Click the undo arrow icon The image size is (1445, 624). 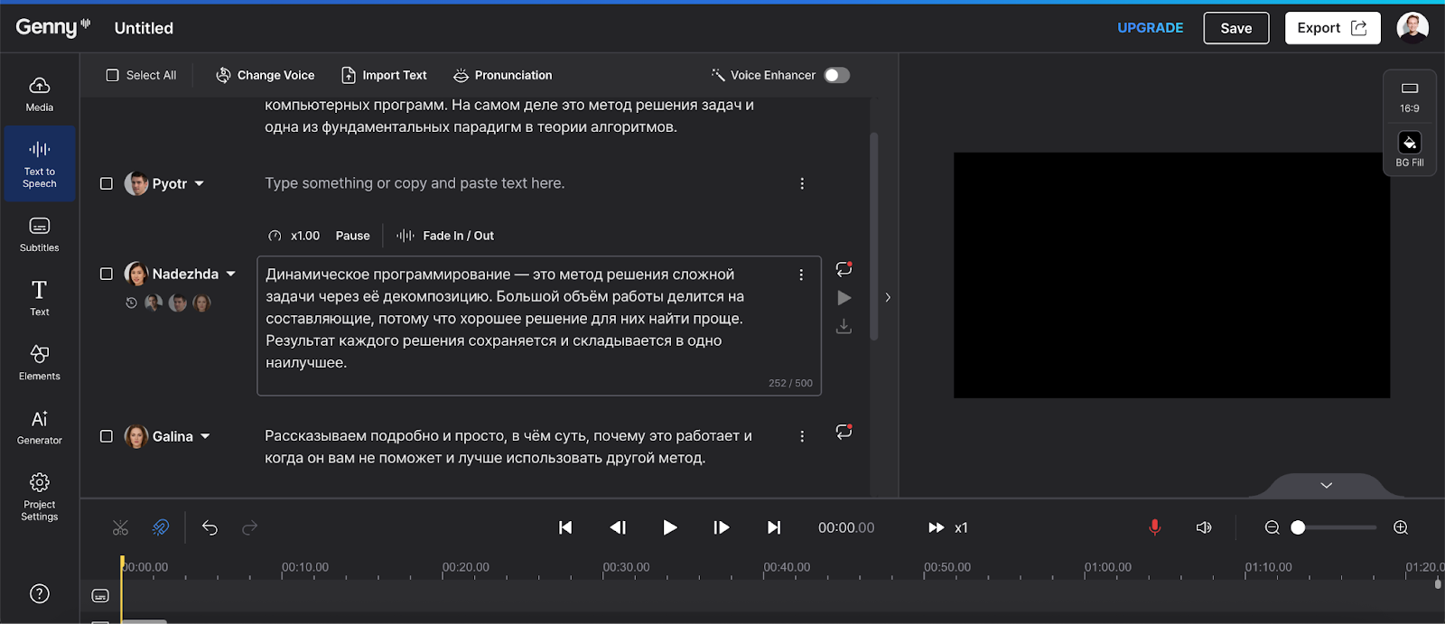pyautogui.click(x=210, y=527)
